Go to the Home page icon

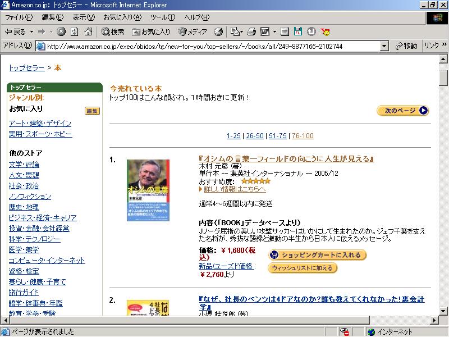pyautogui.click(x=88, y=31)
